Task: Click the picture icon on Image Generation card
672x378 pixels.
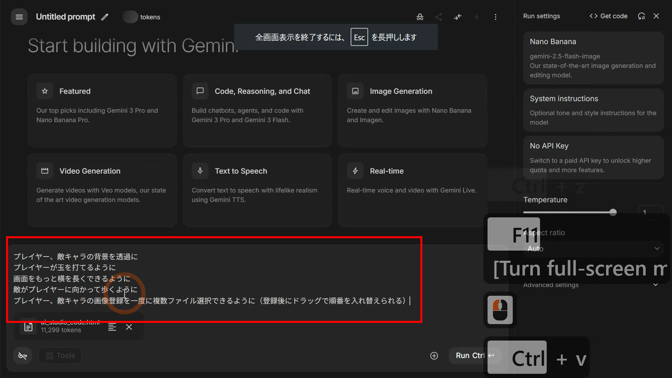Action: (x=355, y=91)
